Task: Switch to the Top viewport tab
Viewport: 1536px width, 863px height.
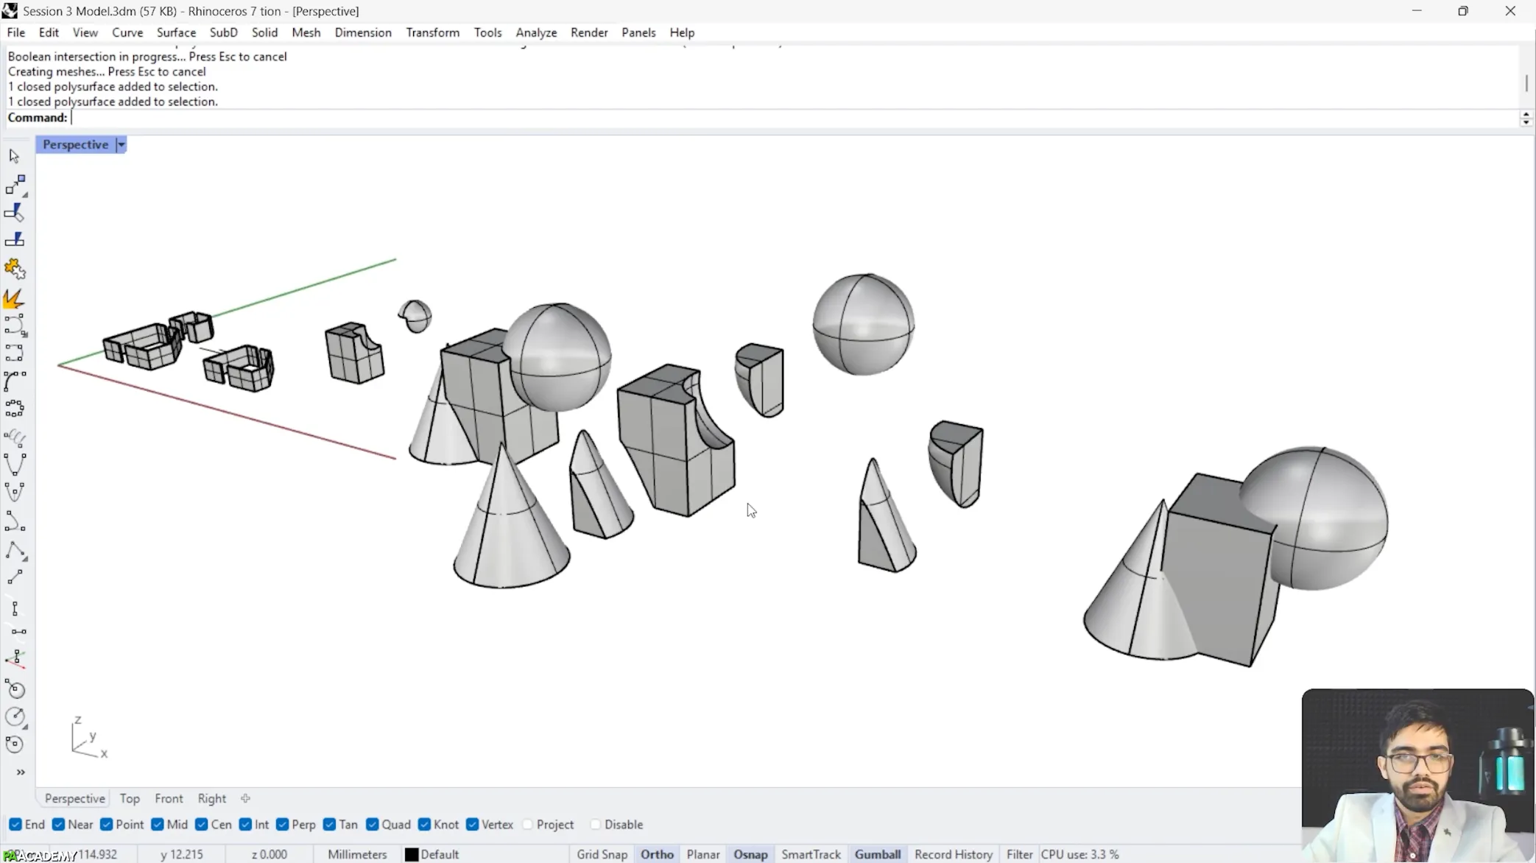Action: 130,798
